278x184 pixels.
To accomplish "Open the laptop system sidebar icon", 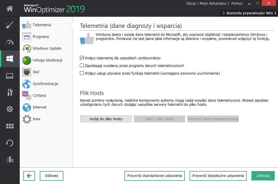I will 10,76.
